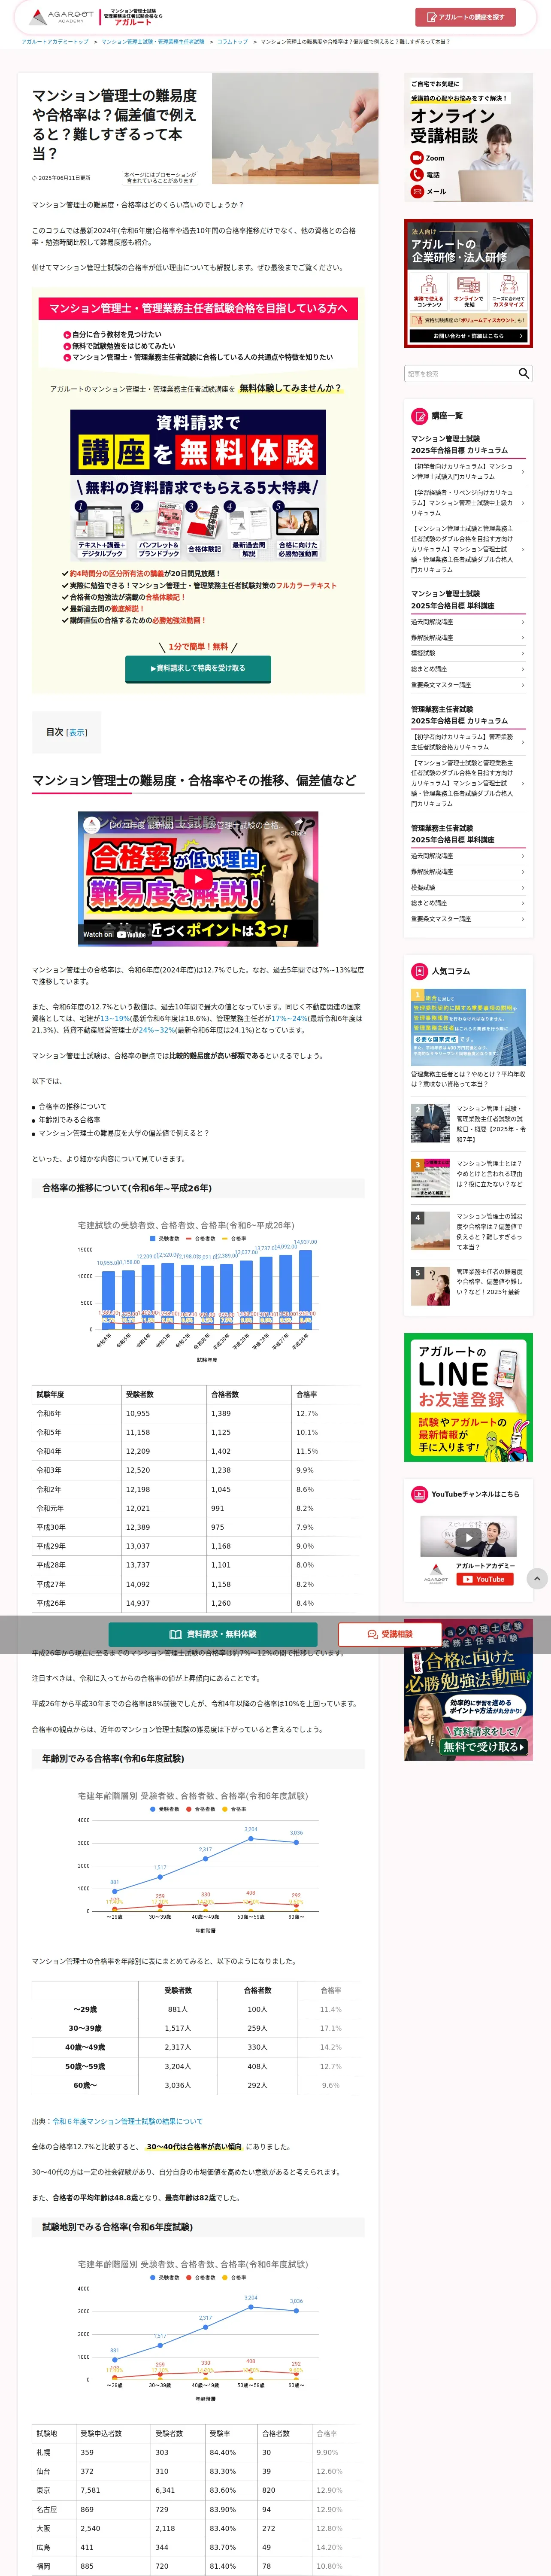This screenshot has width=551, height=2576.
Task: Click the red YouTube button in the sidebar
Action: [484, 1579]
